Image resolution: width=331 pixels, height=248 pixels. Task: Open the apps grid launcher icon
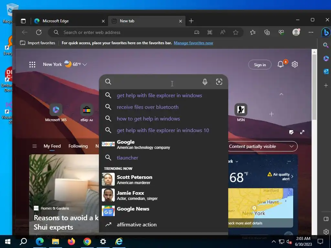[x=32, y=65]
